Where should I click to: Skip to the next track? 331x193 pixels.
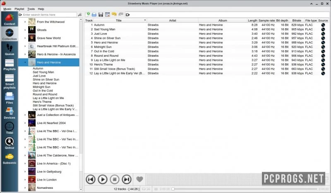pyautogui.click(x=127, y=179)
